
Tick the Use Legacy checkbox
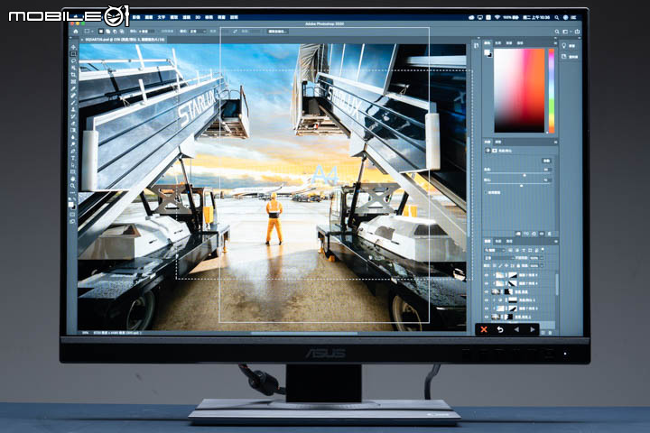(x=486, y=193)
